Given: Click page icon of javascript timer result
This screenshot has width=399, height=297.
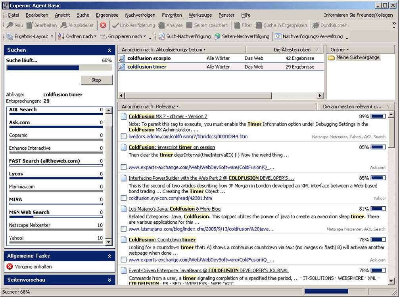Looking at the screenshot, I should point(123,147).
